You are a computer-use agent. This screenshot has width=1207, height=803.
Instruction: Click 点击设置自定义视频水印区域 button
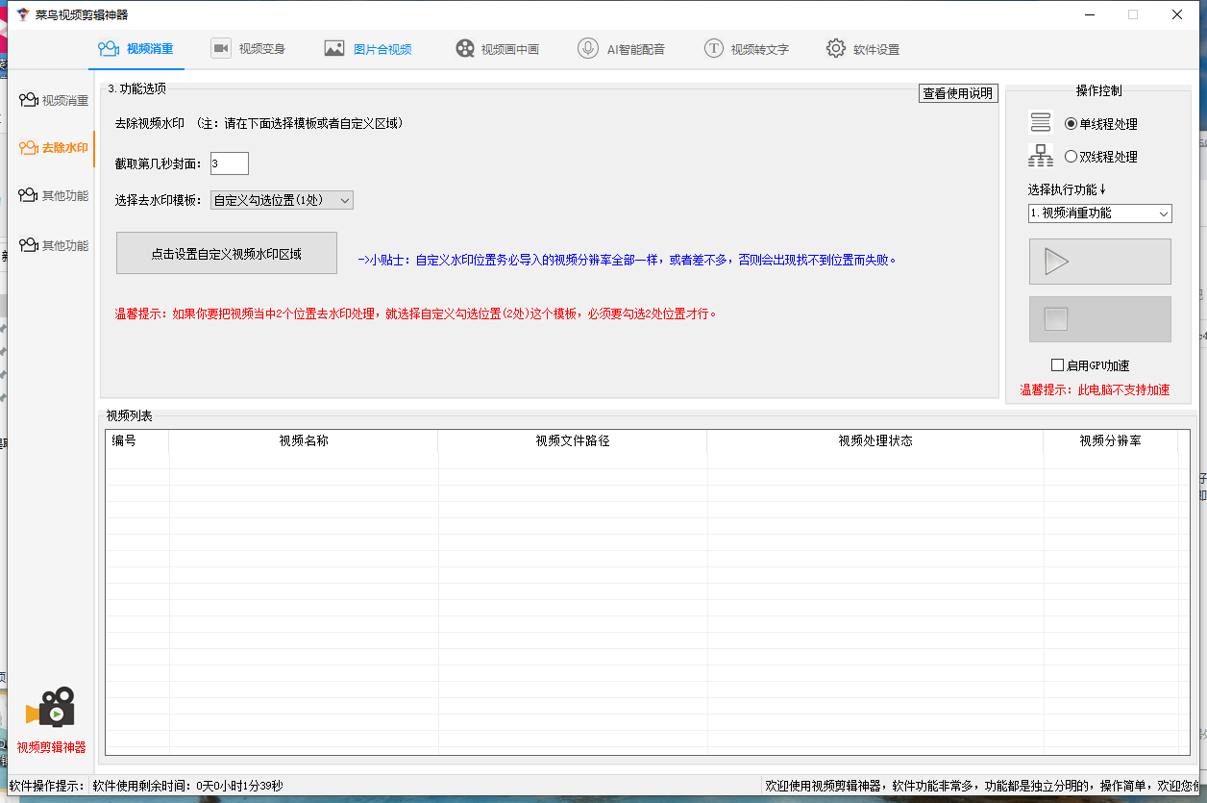coord(227,254)
